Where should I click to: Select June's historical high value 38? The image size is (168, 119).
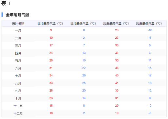pos(117,68)
